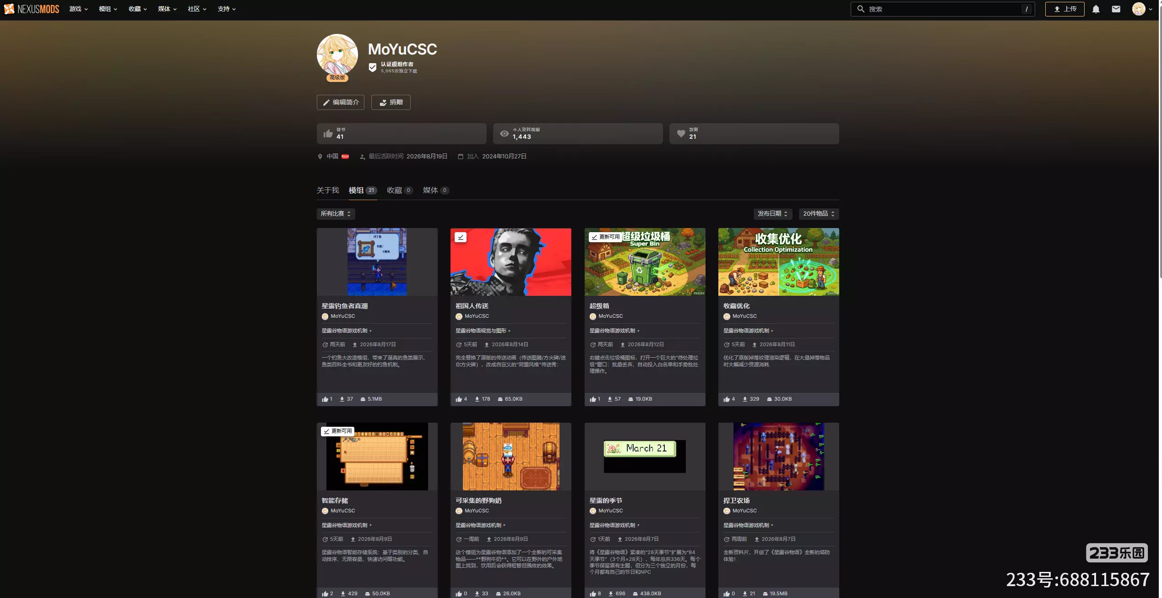Screen dimensions: 1162x598
Task: Expand the 游戏 menu
Action: coord(78,9)
